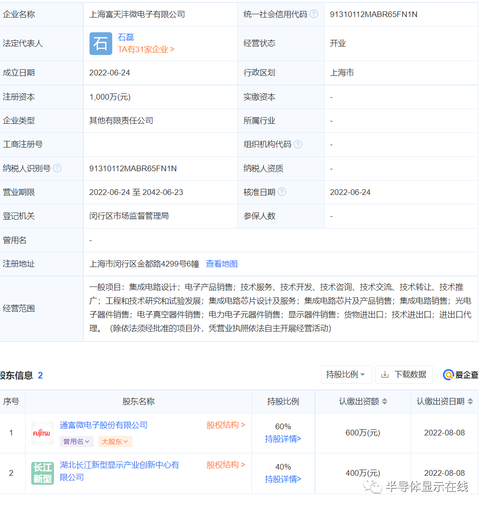This screenshot has width=484, height=508.
Task: Click the Fujitsu shareholder logo
Action: [42, 433]
